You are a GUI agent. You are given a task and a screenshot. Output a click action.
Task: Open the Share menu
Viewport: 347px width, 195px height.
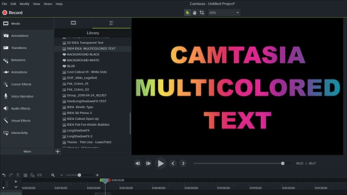(x=48, y=4)
